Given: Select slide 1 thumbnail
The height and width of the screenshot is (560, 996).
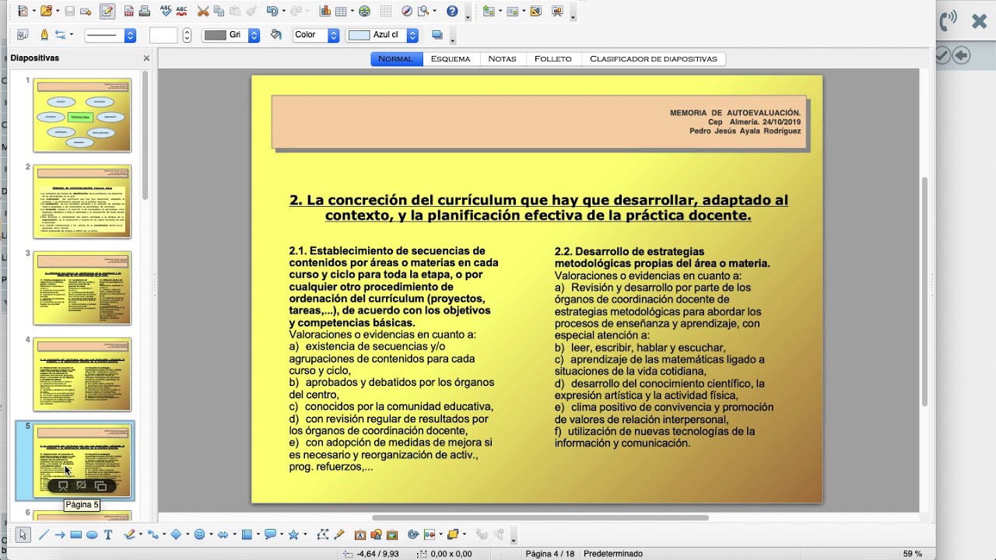Looking at the screenshot, I should (82, 115).
